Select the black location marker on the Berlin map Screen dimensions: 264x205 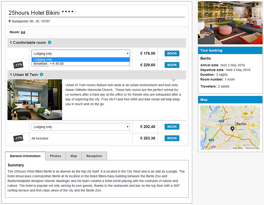[x=232, y=129]
